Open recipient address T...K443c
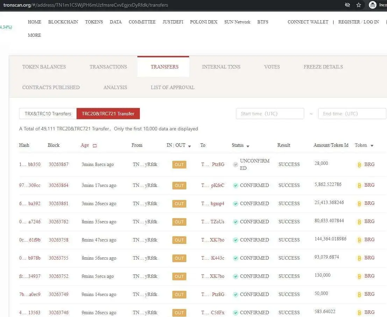This screenshot has width=387, height=317. point(213,258)
